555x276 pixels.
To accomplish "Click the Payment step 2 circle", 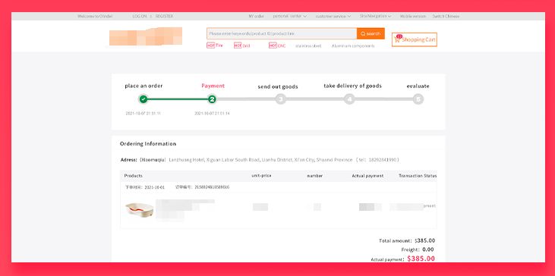I will (x=212, y=99).
